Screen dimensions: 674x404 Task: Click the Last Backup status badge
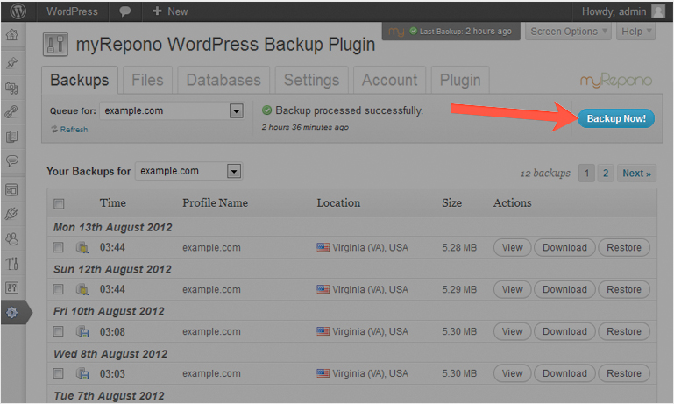coord(451,32)
